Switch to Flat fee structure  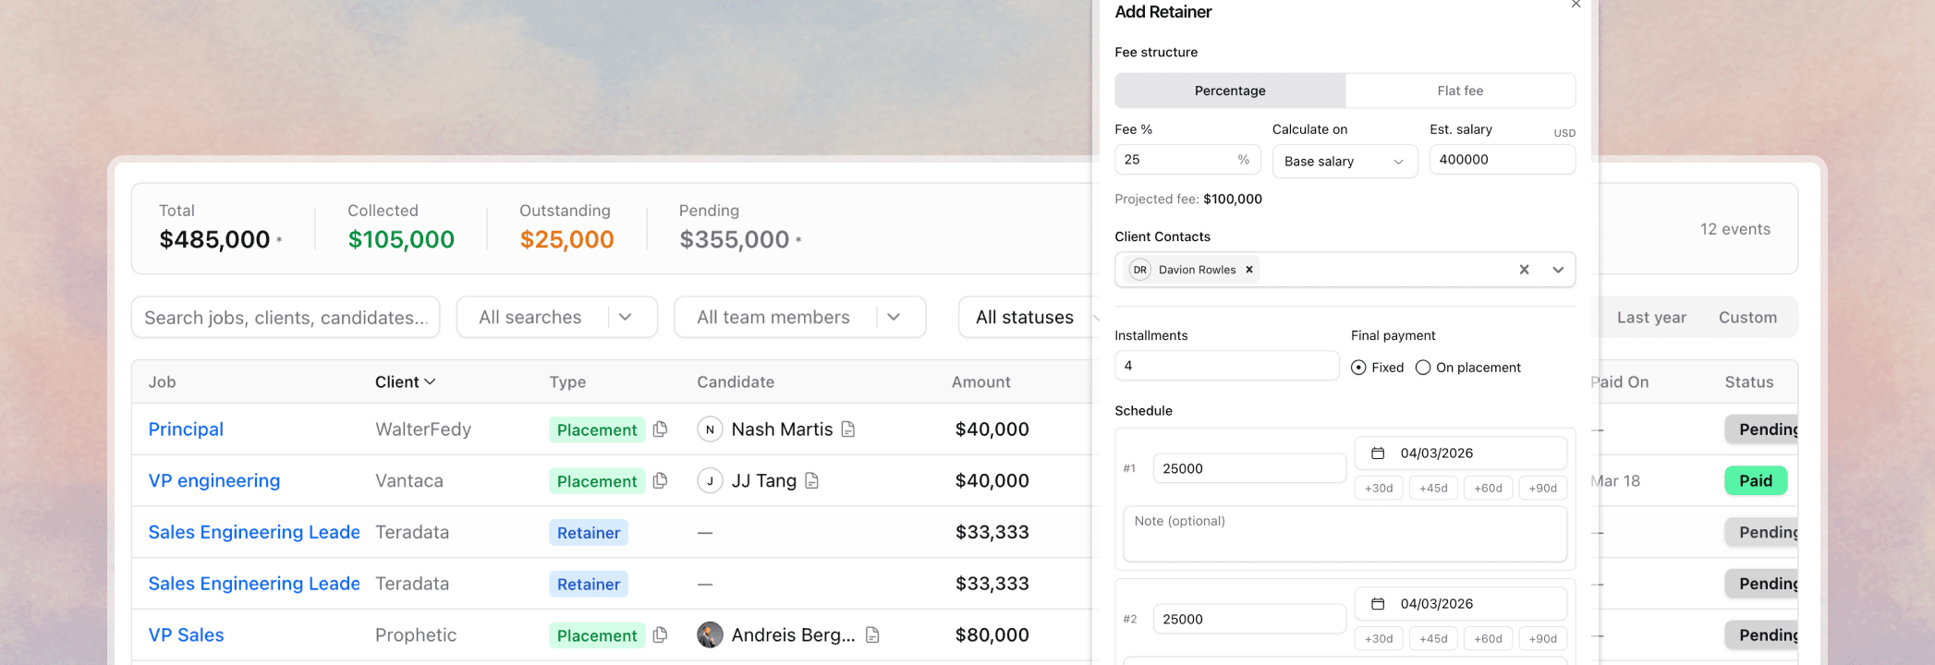click(1460, 91)
